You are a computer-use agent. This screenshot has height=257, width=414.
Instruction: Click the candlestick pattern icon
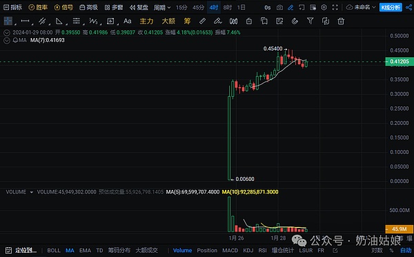click(233, 21)
